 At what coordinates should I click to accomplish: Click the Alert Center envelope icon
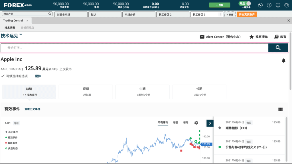tap(202, 37)
